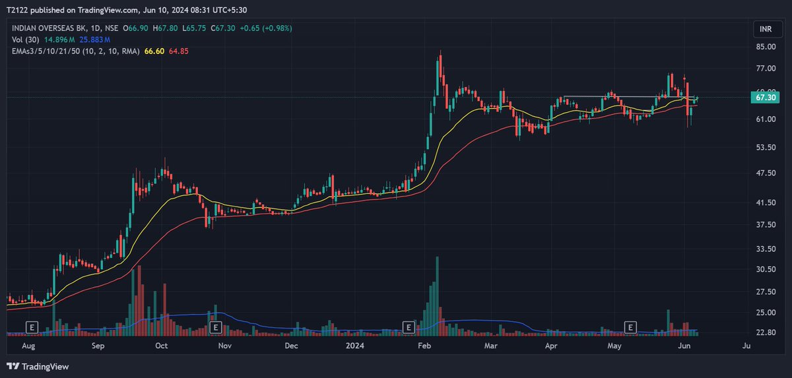The width and height of the screenshot is (792, 378).
Task: Click the 53.50 price axis label
Action: 766,147
